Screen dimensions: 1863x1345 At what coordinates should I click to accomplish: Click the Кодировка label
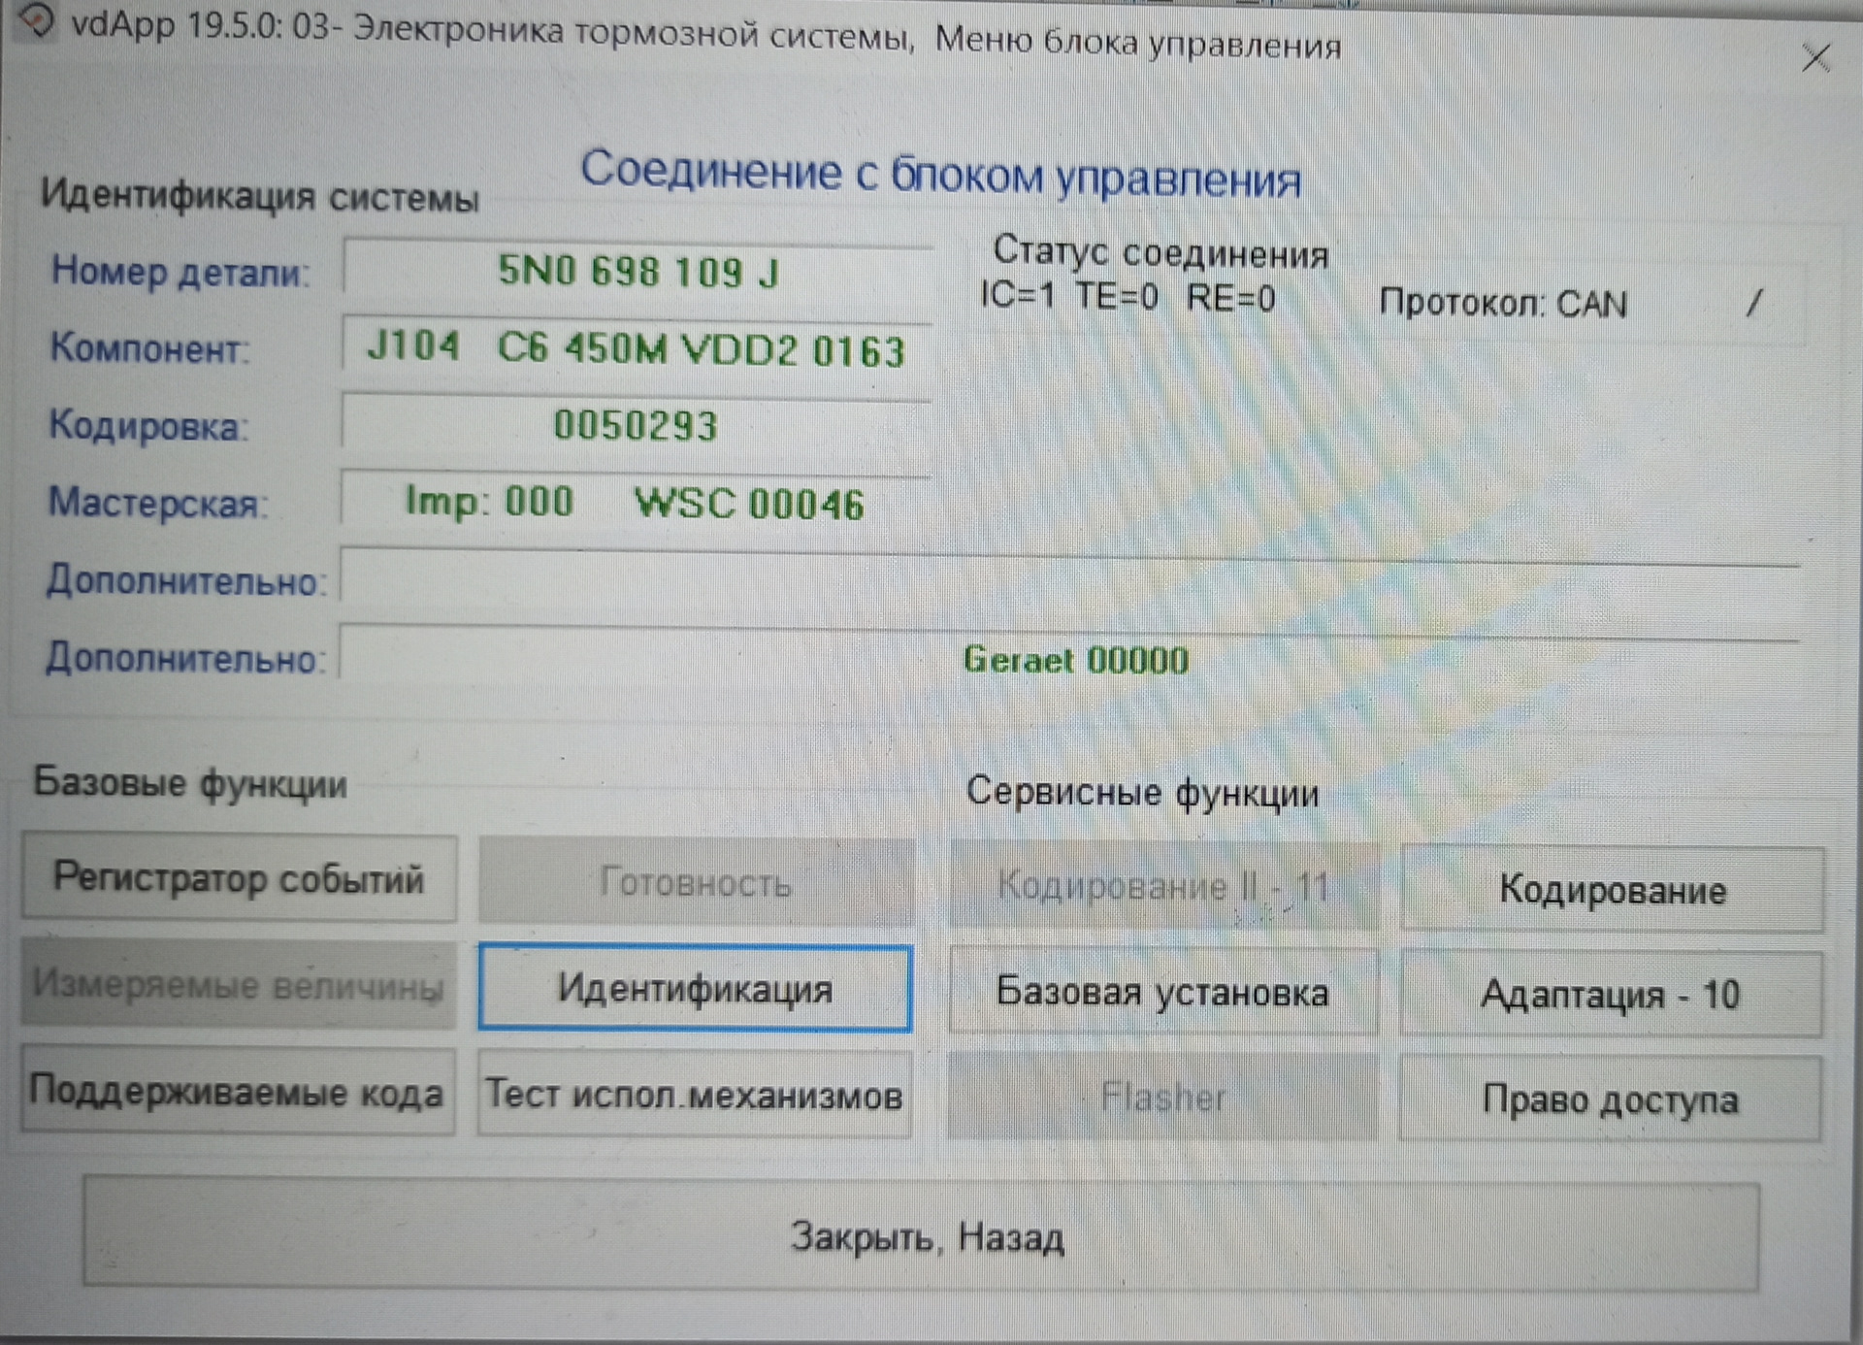pyautogui.click(x=148, y=425)
